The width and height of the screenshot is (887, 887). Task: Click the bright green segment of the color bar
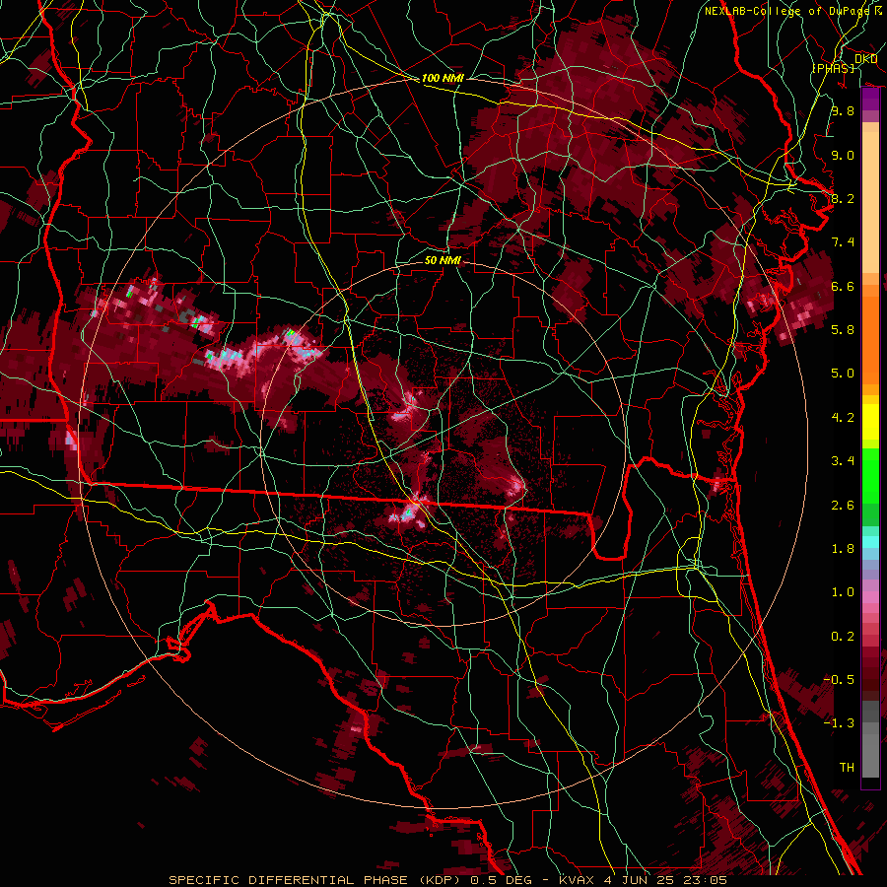(870, 476)
